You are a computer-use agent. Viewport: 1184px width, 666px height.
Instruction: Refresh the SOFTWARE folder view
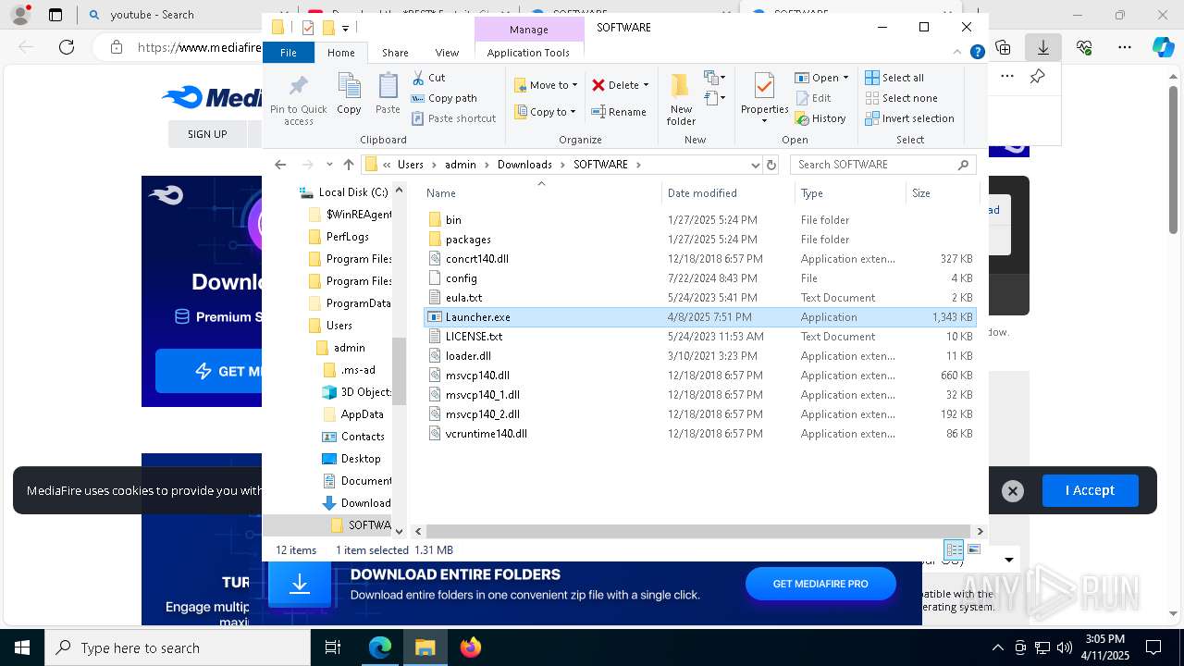[771, 165]
